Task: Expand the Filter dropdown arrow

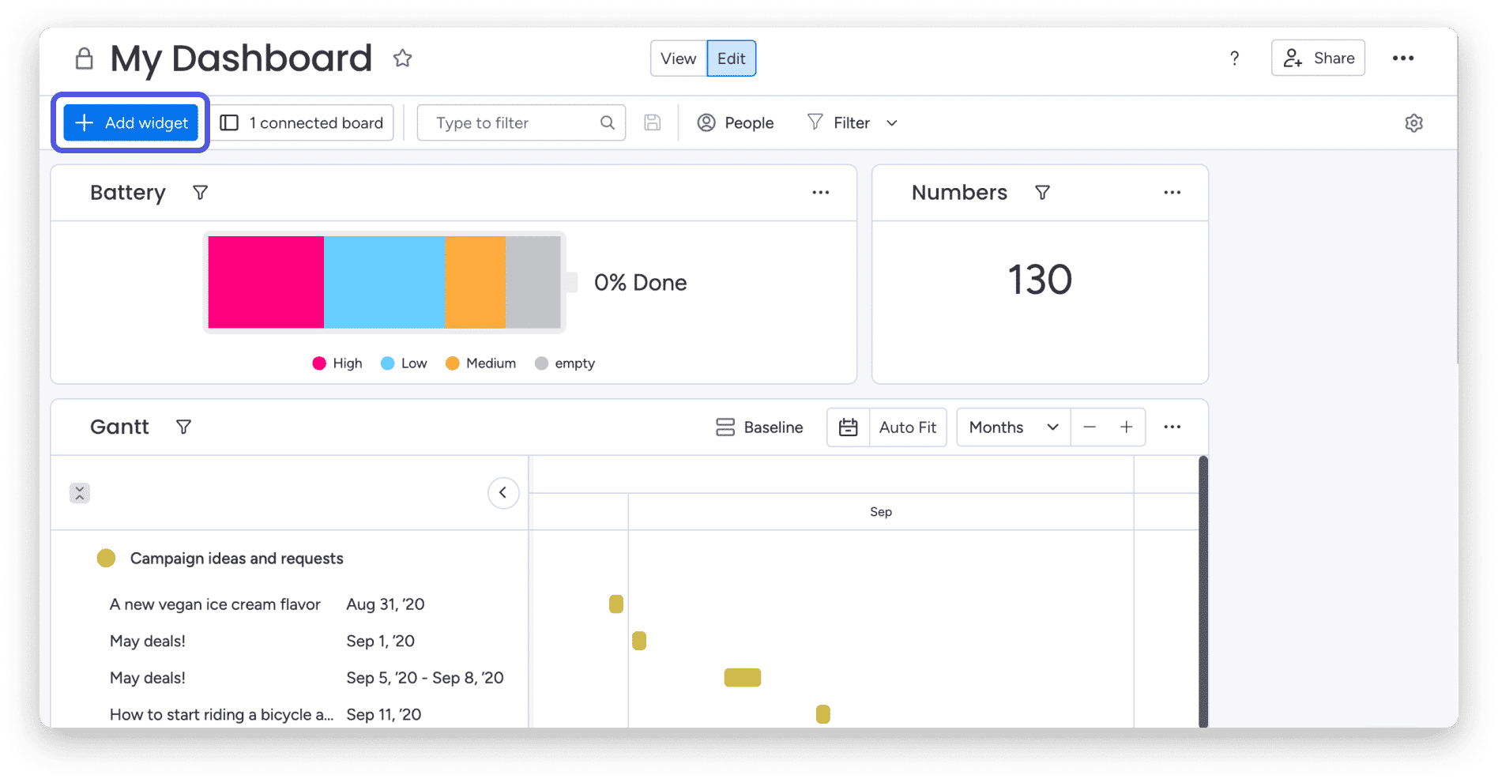Action: [x=892, y=123]
